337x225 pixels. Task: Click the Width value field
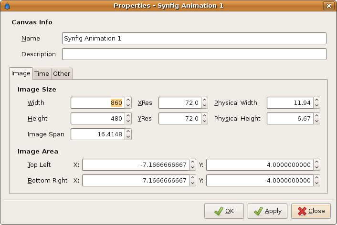98,102
